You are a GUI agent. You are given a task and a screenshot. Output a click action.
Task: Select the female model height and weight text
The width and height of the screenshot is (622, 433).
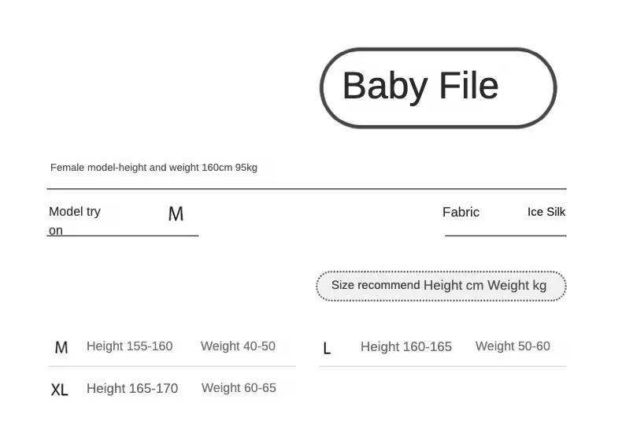point(154,167)
